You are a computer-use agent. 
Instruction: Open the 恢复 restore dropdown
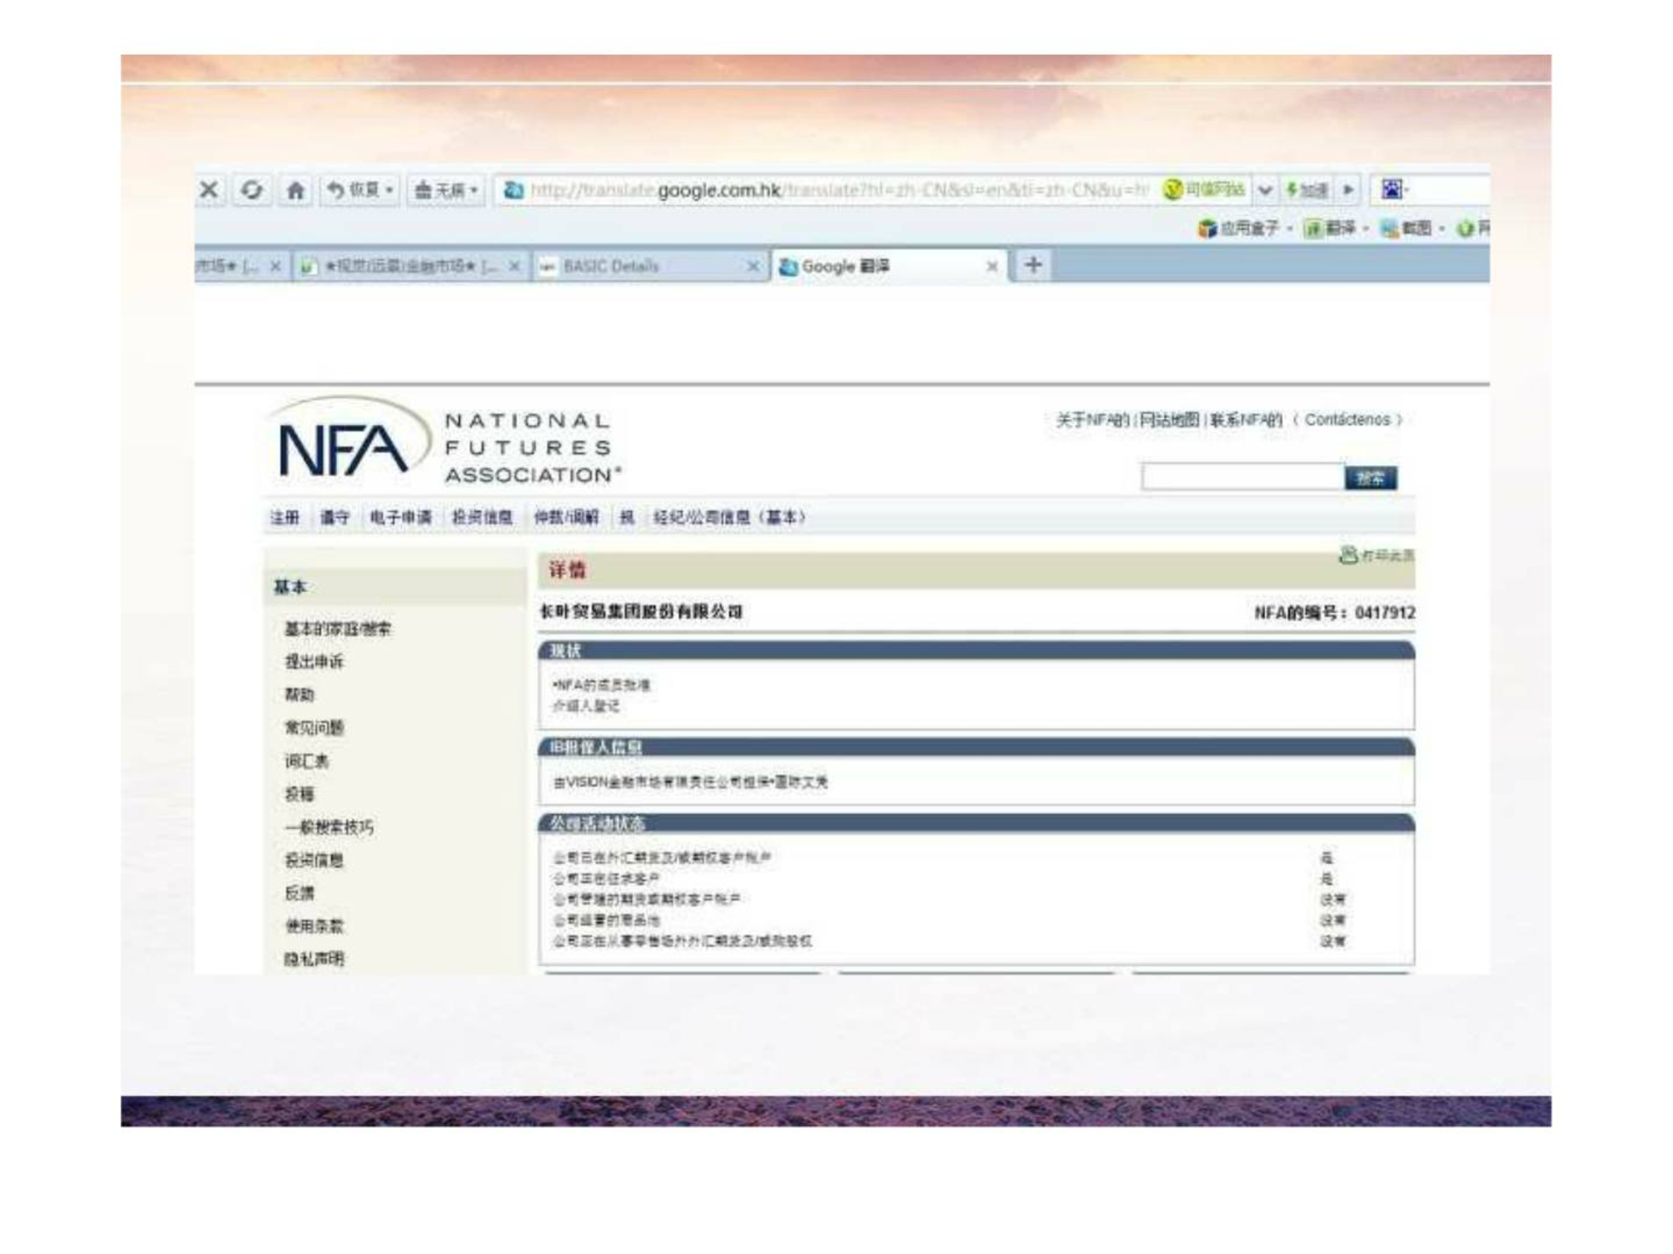(x=360, y=190)
